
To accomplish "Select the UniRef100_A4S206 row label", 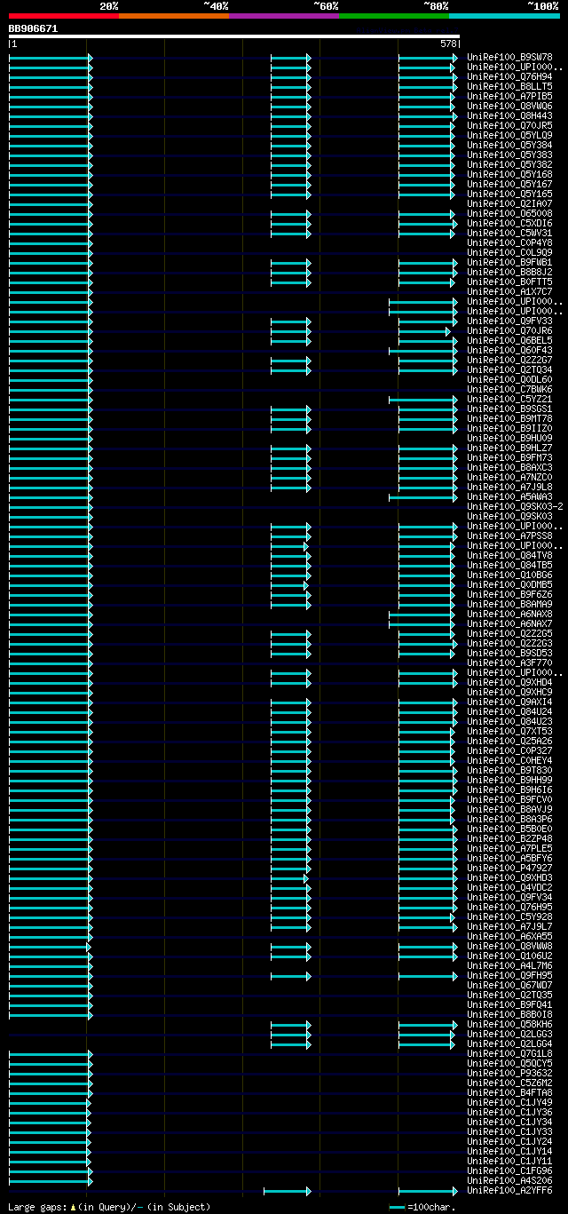I will click(509, 1181).
